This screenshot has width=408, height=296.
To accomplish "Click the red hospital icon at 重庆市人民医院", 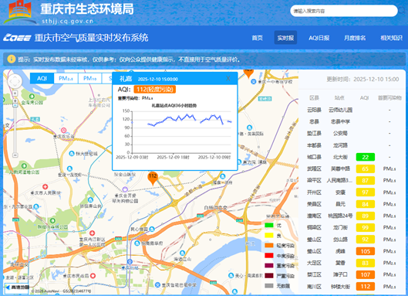I will [x=46, y=186].
